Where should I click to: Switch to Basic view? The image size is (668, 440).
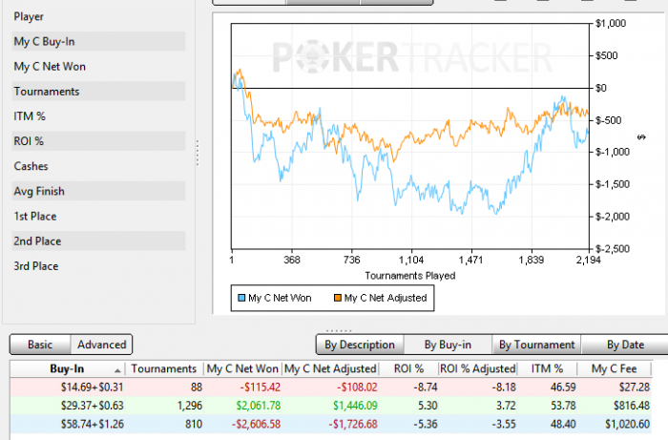[40, 345]
